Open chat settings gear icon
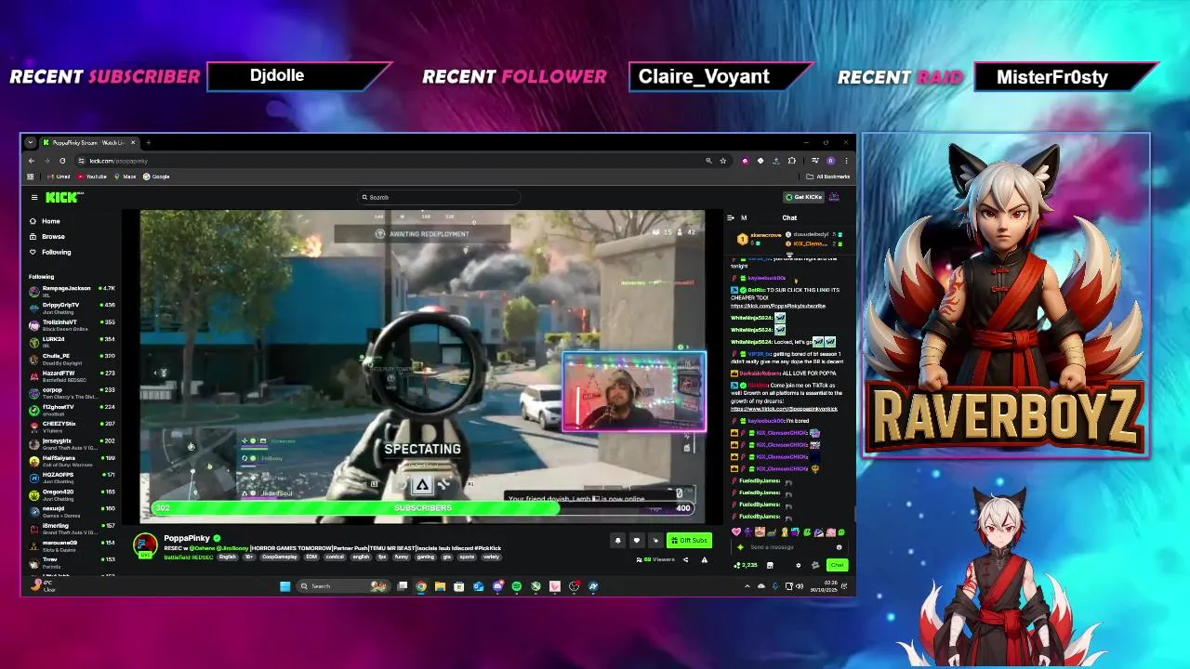This screenshot has height=669, width=1190. 798,565
